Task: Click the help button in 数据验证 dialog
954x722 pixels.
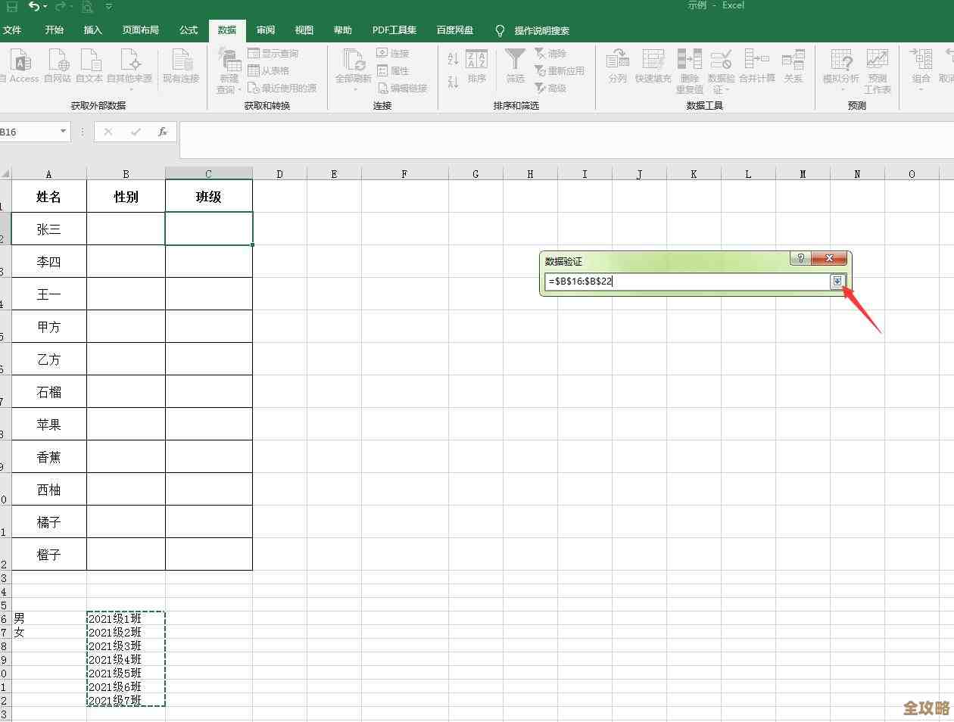Action: [x=800, y=259]
